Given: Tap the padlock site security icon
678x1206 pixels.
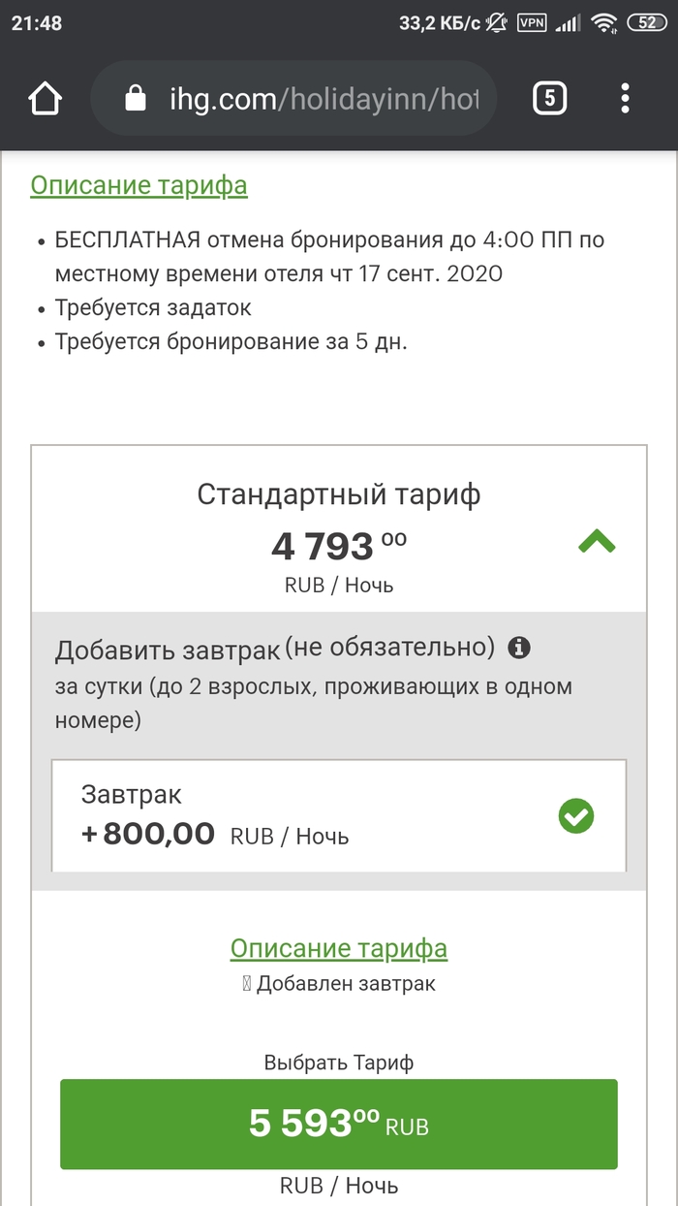Looking at the screenshot, I should pos(136,98).
